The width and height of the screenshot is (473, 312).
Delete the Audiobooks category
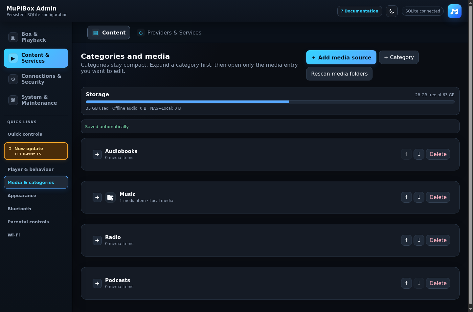438,154
